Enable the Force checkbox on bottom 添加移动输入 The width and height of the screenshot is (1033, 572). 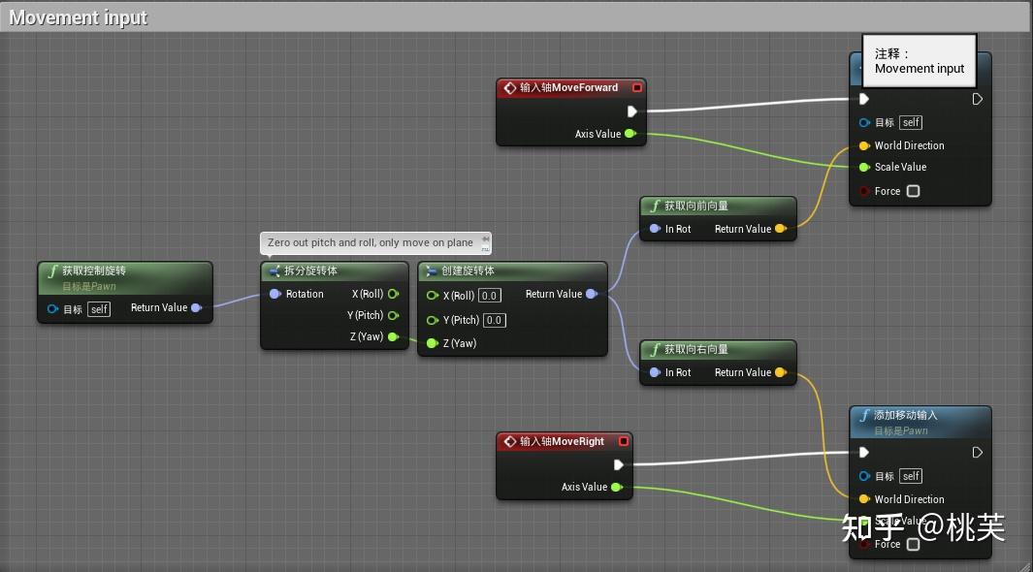(x=910, y=544)
